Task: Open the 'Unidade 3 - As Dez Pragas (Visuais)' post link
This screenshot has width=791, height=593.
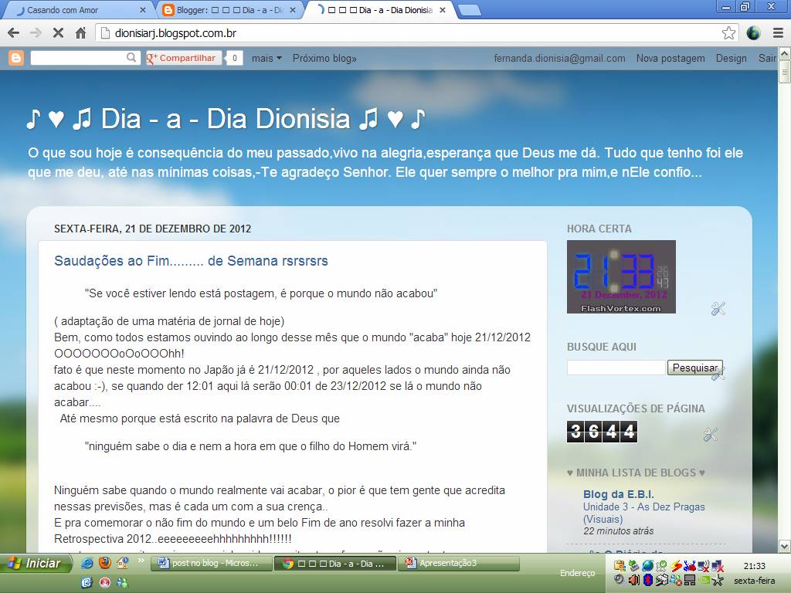Action: (x=643, y=513)
